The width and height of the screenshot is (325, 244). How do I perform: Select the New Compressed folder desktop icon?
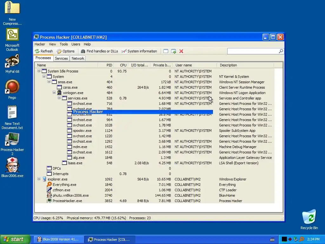point(12,13)
